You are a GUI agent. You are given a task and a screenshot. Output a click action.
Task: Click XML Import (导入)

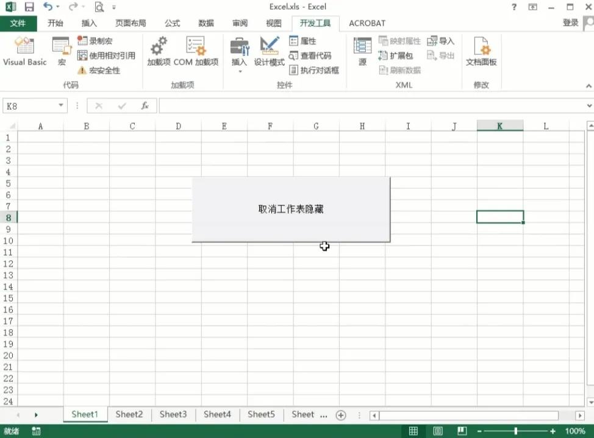click(440, 41)
